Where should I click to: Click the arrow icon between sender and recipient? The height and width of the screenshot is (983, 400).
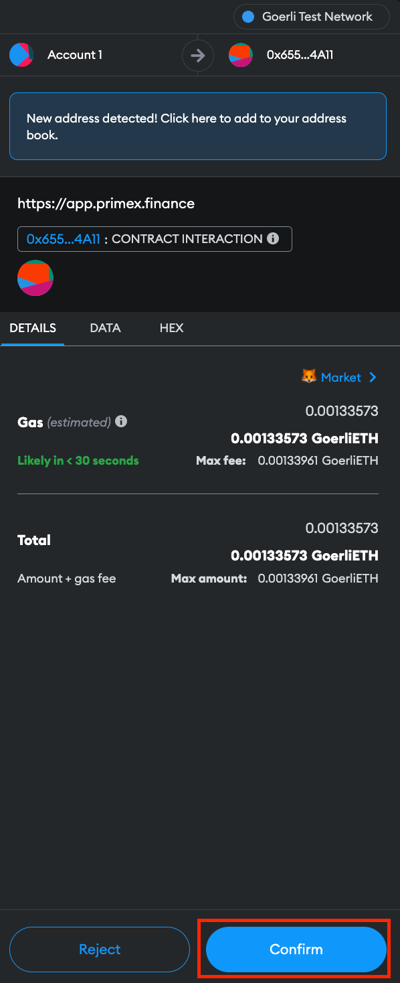197,55
